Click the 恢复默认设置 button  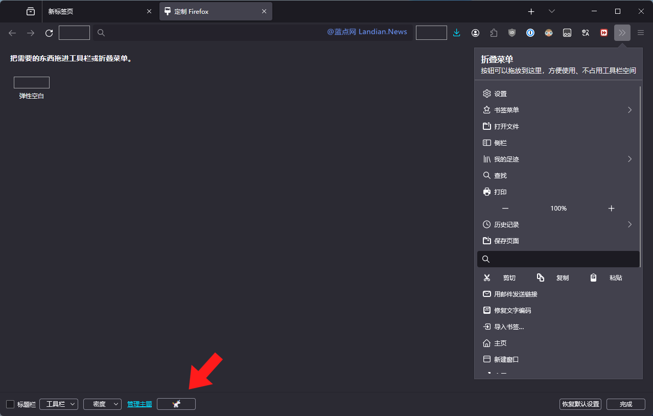pyautogui.click(x=580, y=404)
